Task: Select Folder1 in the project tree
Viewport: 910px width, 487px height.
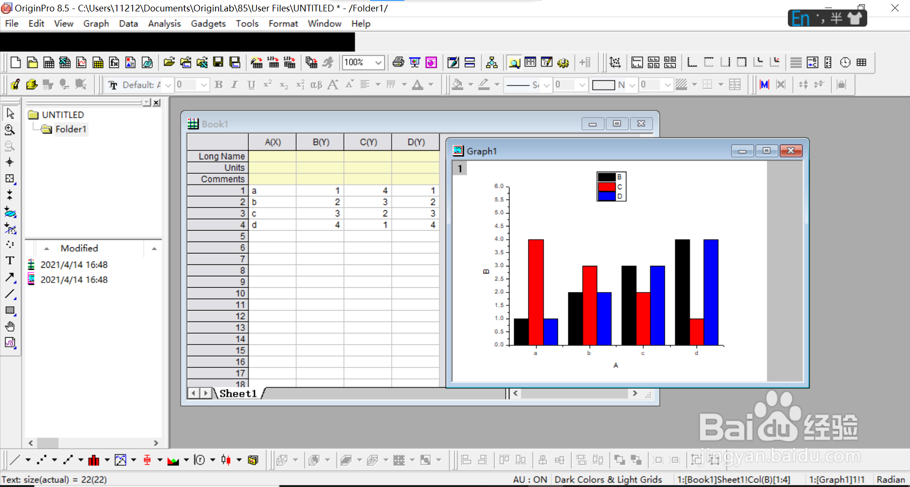Action: tap(71, 129)
